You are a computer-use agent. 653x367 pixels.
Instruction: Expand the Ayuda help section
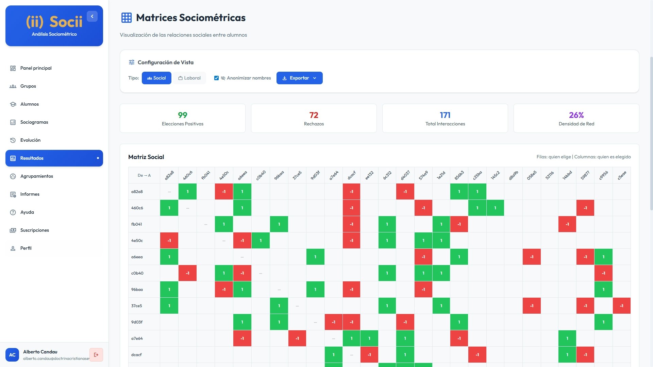pos(27,212)
